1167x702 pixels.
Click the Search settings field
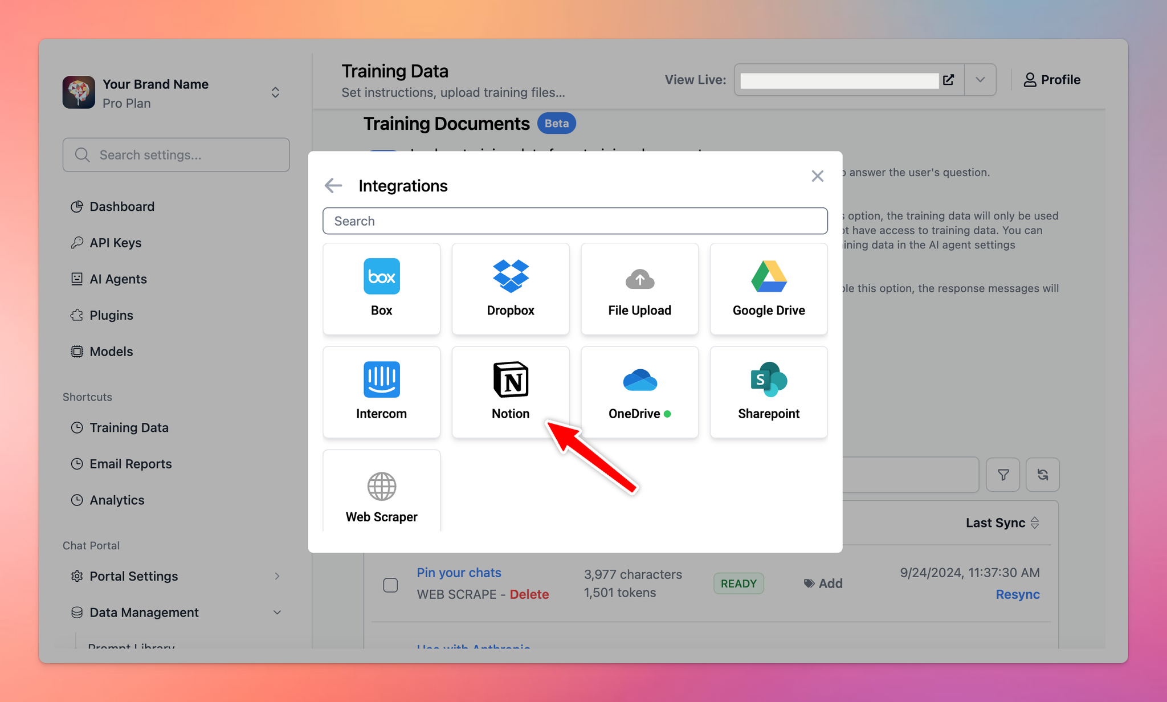(176, 155)
